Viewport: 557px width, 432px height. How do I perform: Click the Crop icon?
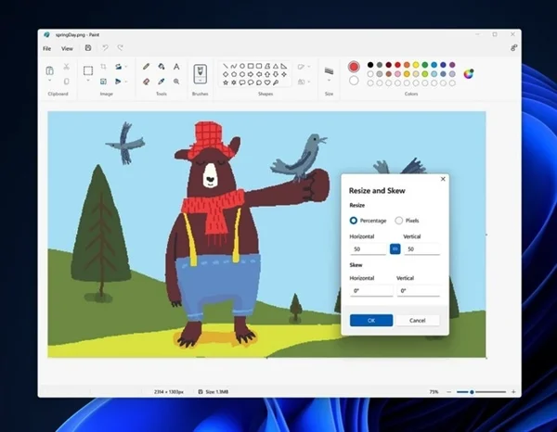(x=103, y=67)
